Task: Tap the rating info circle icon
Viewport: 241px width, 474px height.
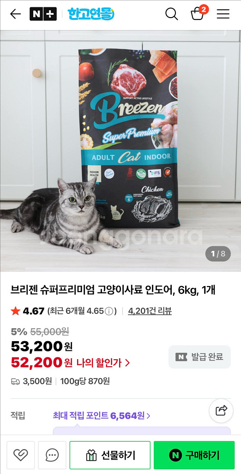Action: 109,311
